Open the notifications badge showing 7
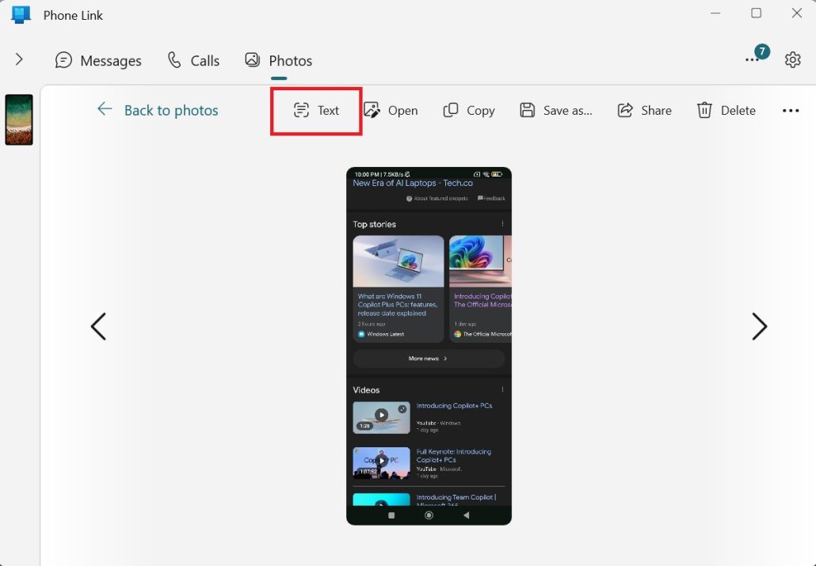 tap(761, 50)
